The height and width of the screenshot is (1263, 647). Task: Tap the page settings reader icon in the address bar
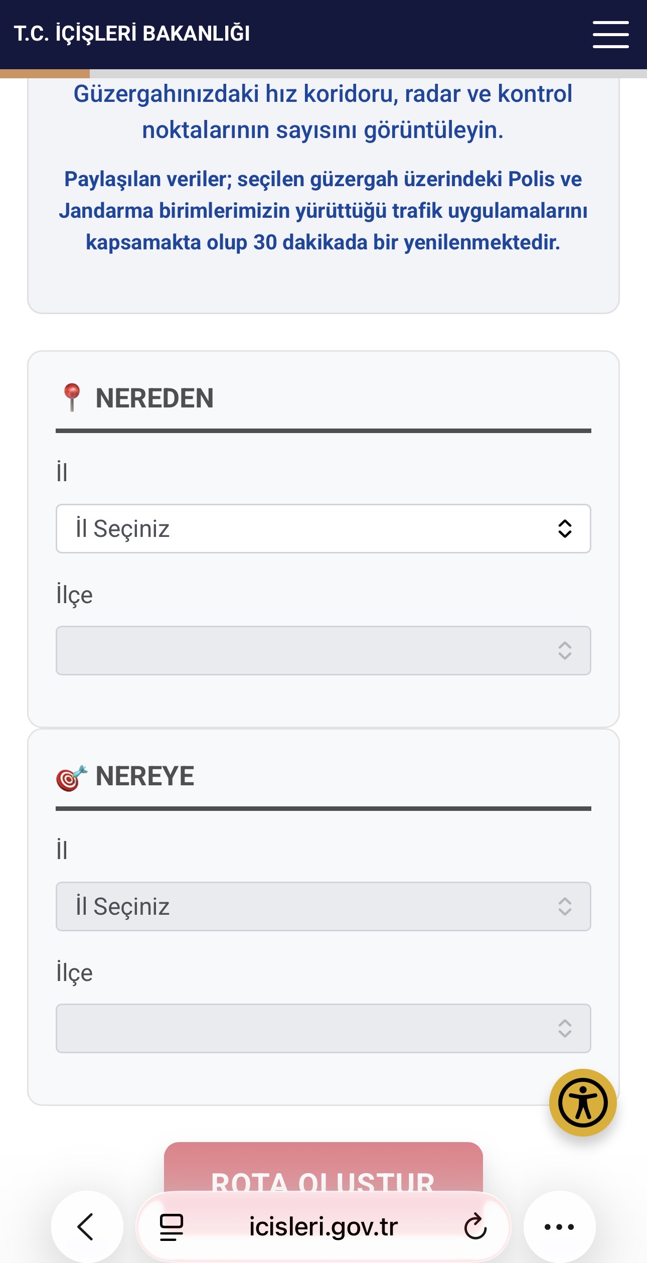172,1227
